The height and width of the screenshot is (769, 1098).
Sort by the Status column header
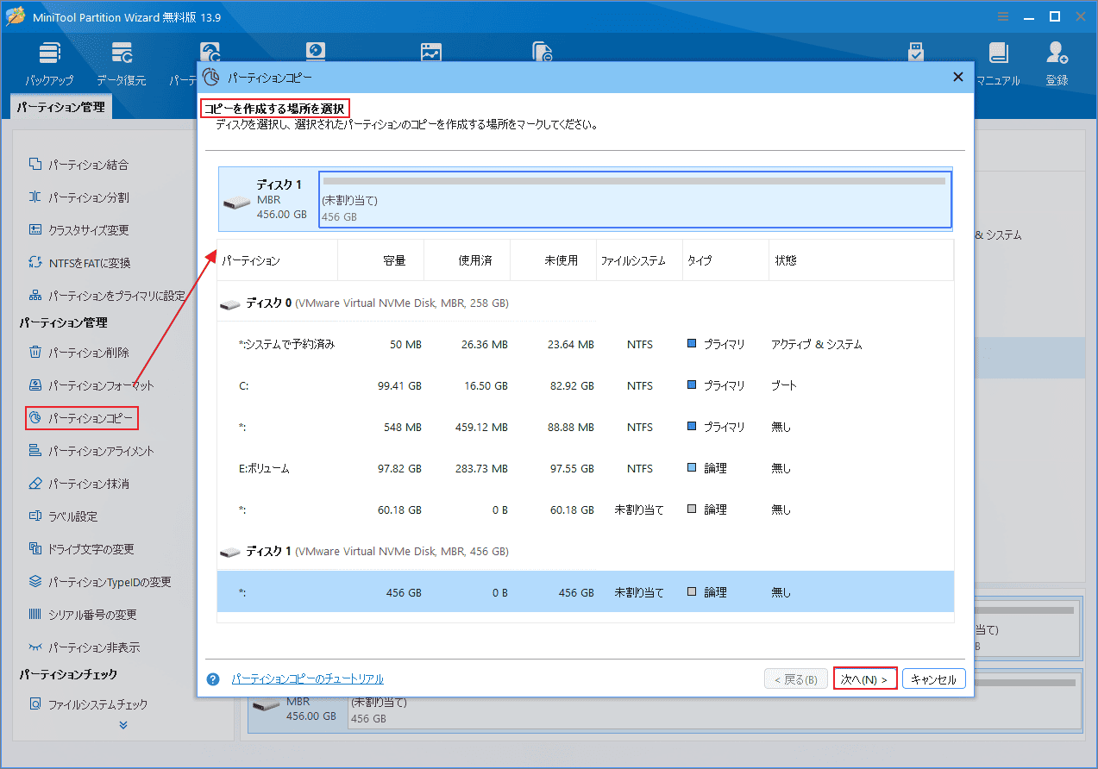861,260
